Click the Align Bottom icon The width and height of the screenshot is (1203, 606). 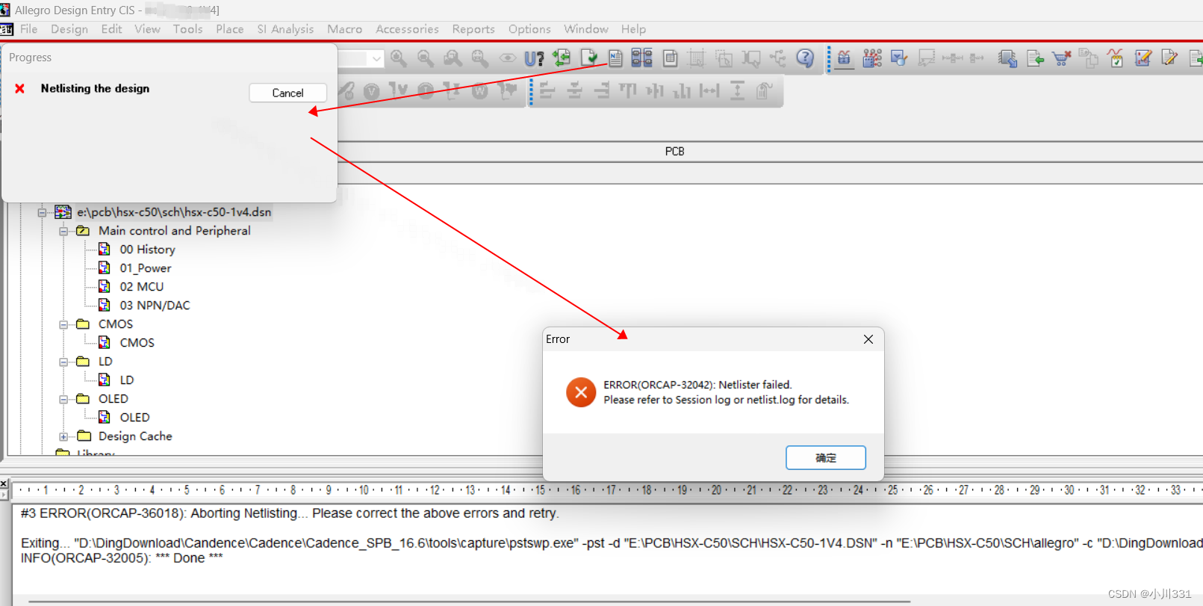pos(682,91)
